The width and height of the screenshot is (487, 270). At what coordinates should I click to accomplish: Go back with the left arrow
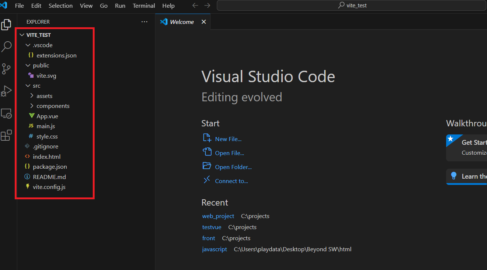[195, 6]
